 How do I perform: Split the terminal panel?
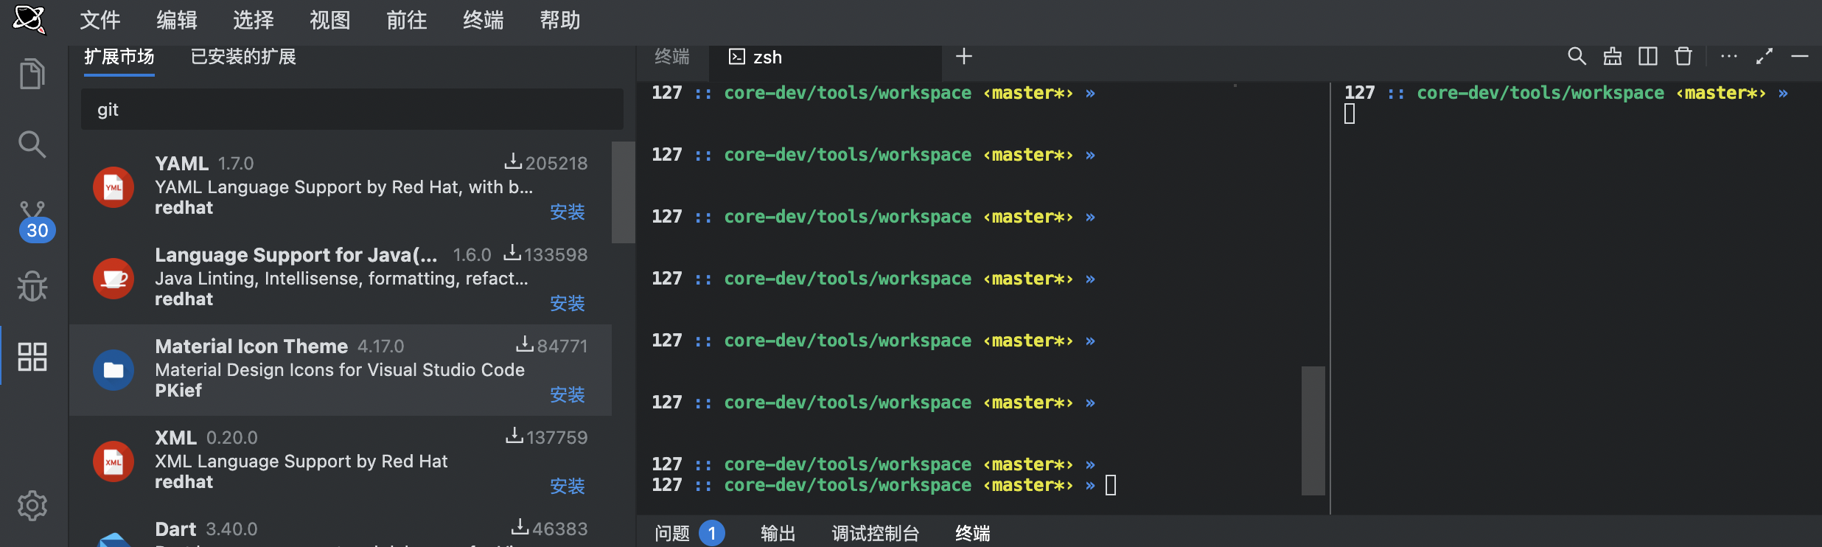[1648, 56]
